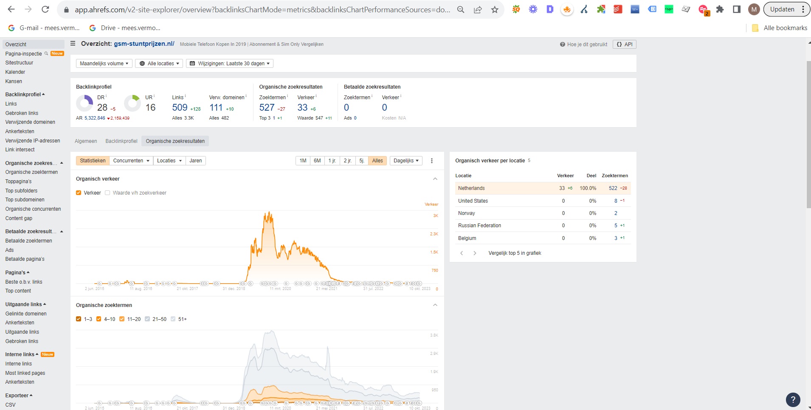Select the Organische zoekresultaten tab
The height and width of the screenshot is (410, 811).
[175, 141]
